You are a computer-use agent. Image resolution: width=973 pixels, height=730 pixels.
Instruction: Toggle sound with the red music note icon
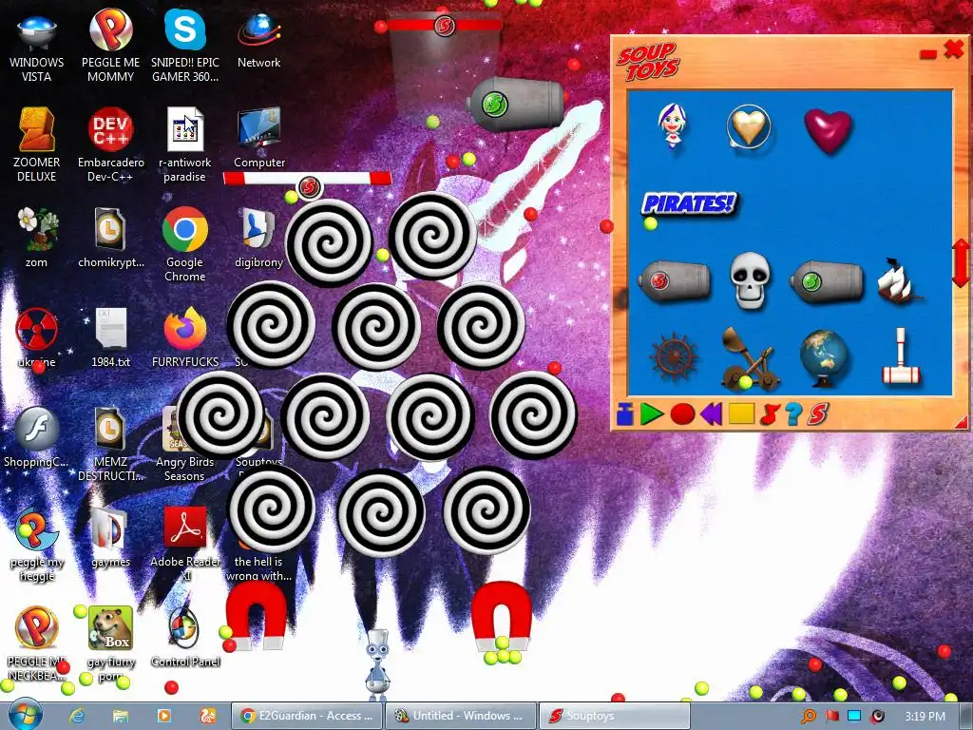pyautogui.click(x=770, y=414)
